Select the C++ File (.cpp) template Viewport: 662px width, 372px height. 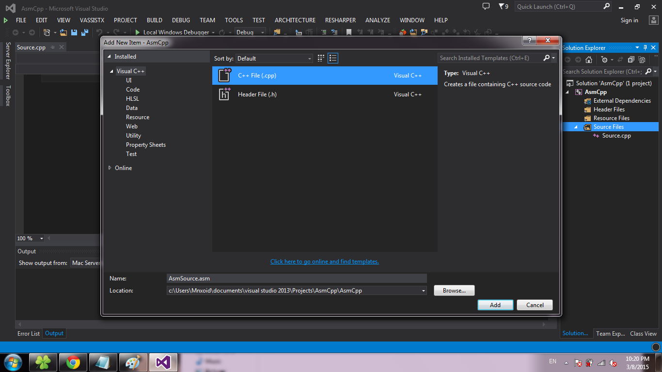[x=325, y=76]
